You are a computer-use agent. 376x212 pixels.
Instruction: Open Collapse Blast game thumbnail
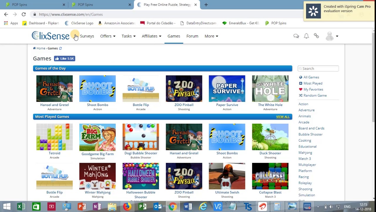coord(270,176)
